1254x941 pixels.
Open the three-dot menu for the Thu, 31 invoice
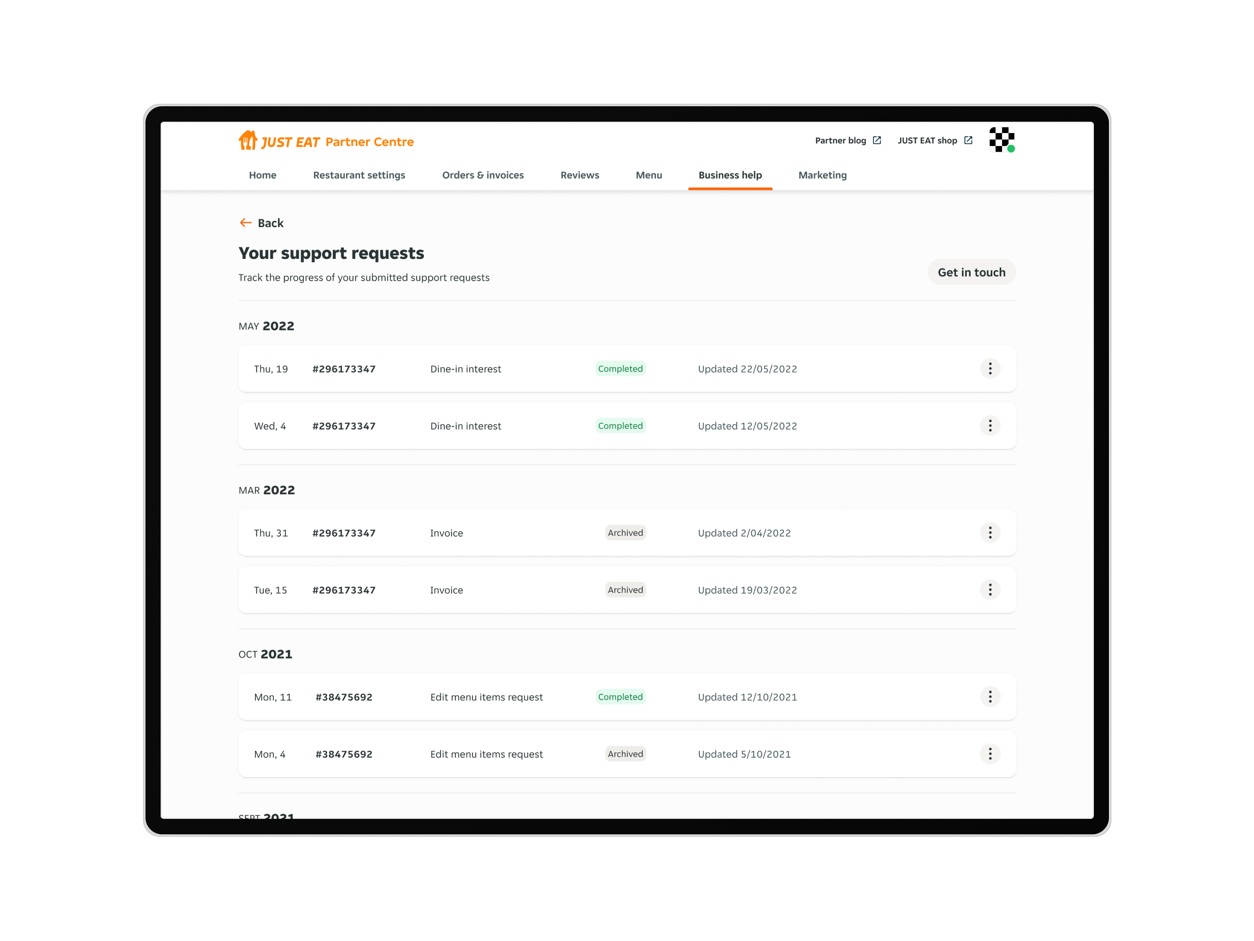point(990,533)
